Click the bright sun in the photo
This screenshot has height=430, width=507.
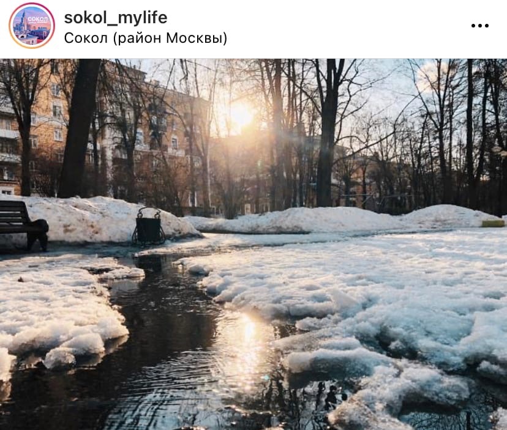241,116
